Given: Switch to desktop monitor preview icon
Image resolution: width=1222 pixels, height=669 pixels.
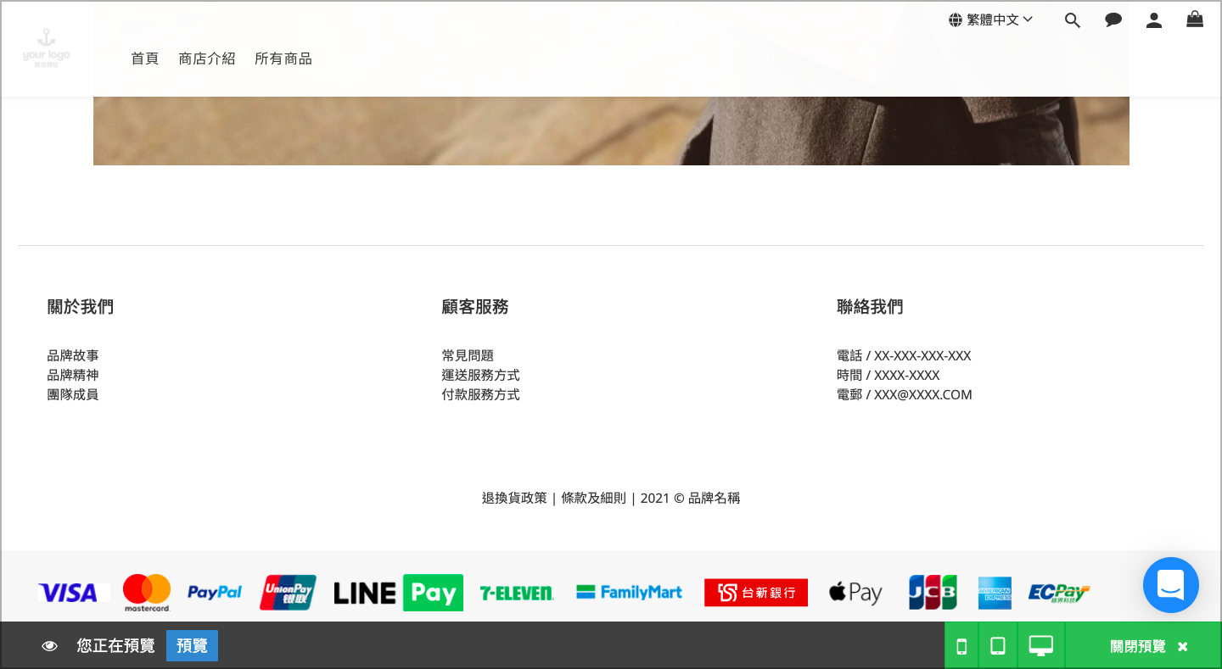Looking at the screenshot, I should pos(1041,646).
